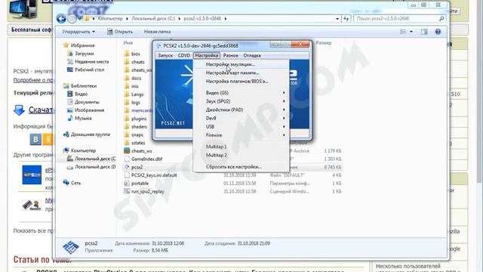483x272 pixels.
Task: Click the Explorer forward arrow button
Action: coord(72,19)
